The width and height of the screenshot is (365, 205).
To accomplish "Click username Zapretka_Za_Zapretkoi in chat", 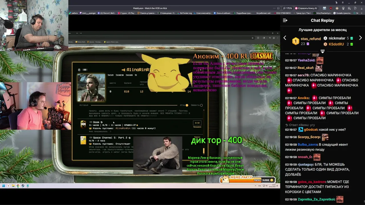I will [316, 199].
